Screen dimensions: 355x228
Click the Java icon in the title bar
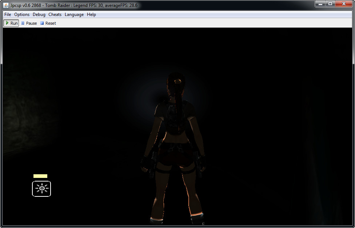click(x=6, y=5)
